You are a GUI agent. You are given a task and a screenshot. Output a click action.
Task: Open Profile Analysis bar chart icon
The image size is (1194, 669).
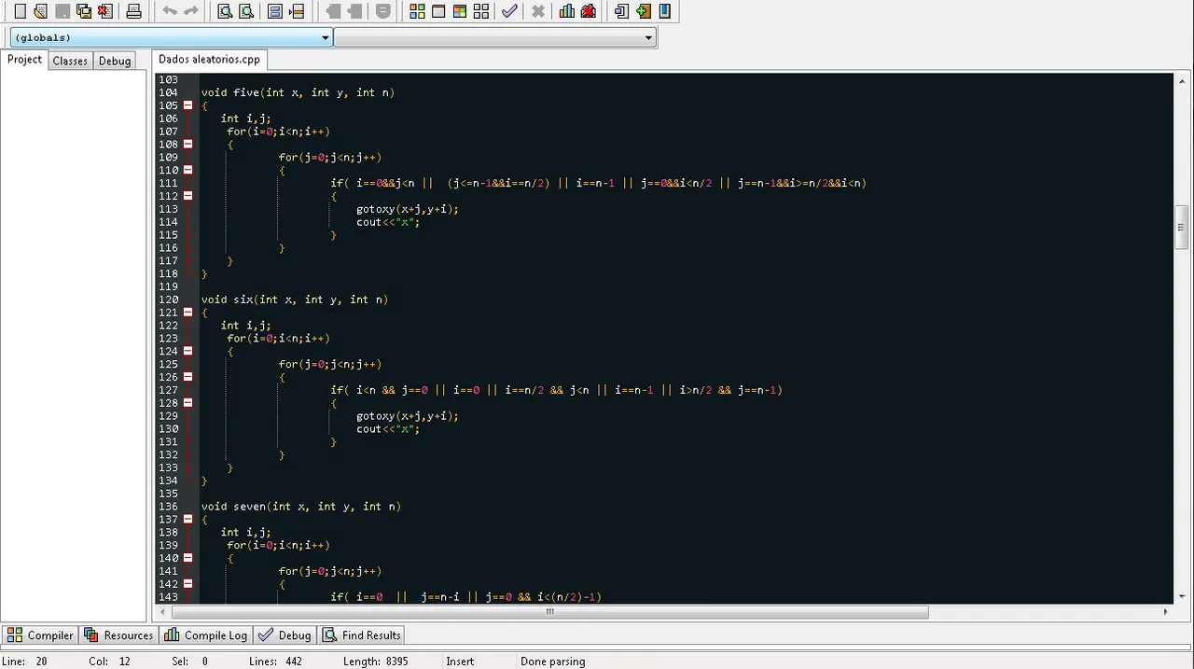click(x=567, y=11)
